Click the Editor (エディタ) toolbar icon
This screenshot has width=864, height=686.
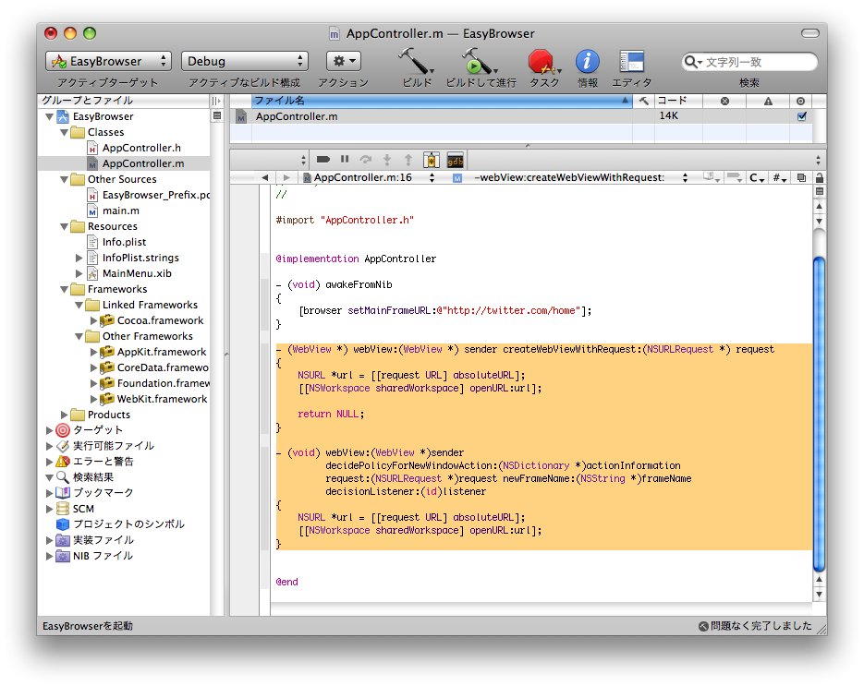631,61
